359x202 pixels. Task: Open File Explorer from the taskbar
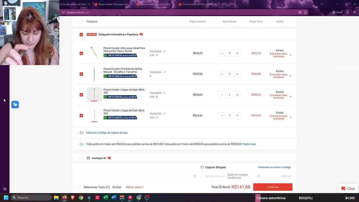click(x=56, y=198)
